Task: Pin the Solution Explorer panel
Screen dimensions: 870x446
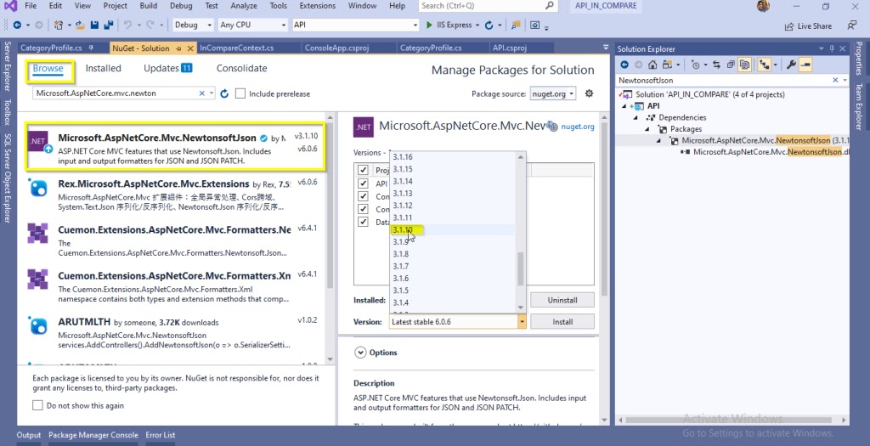Action: 832,48
